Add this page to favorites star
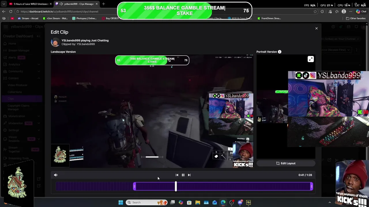This screenshot has height=207, width=369. point(315,11)
